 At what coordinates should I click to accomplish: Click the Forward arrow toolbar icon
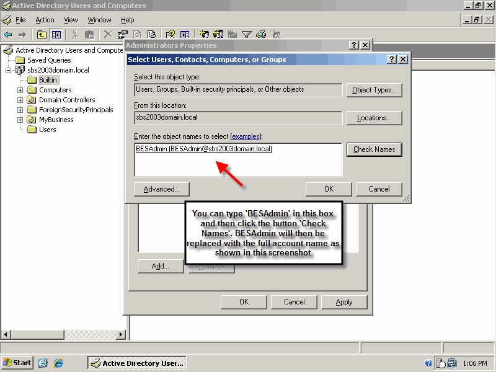click(x=22, y=35)
